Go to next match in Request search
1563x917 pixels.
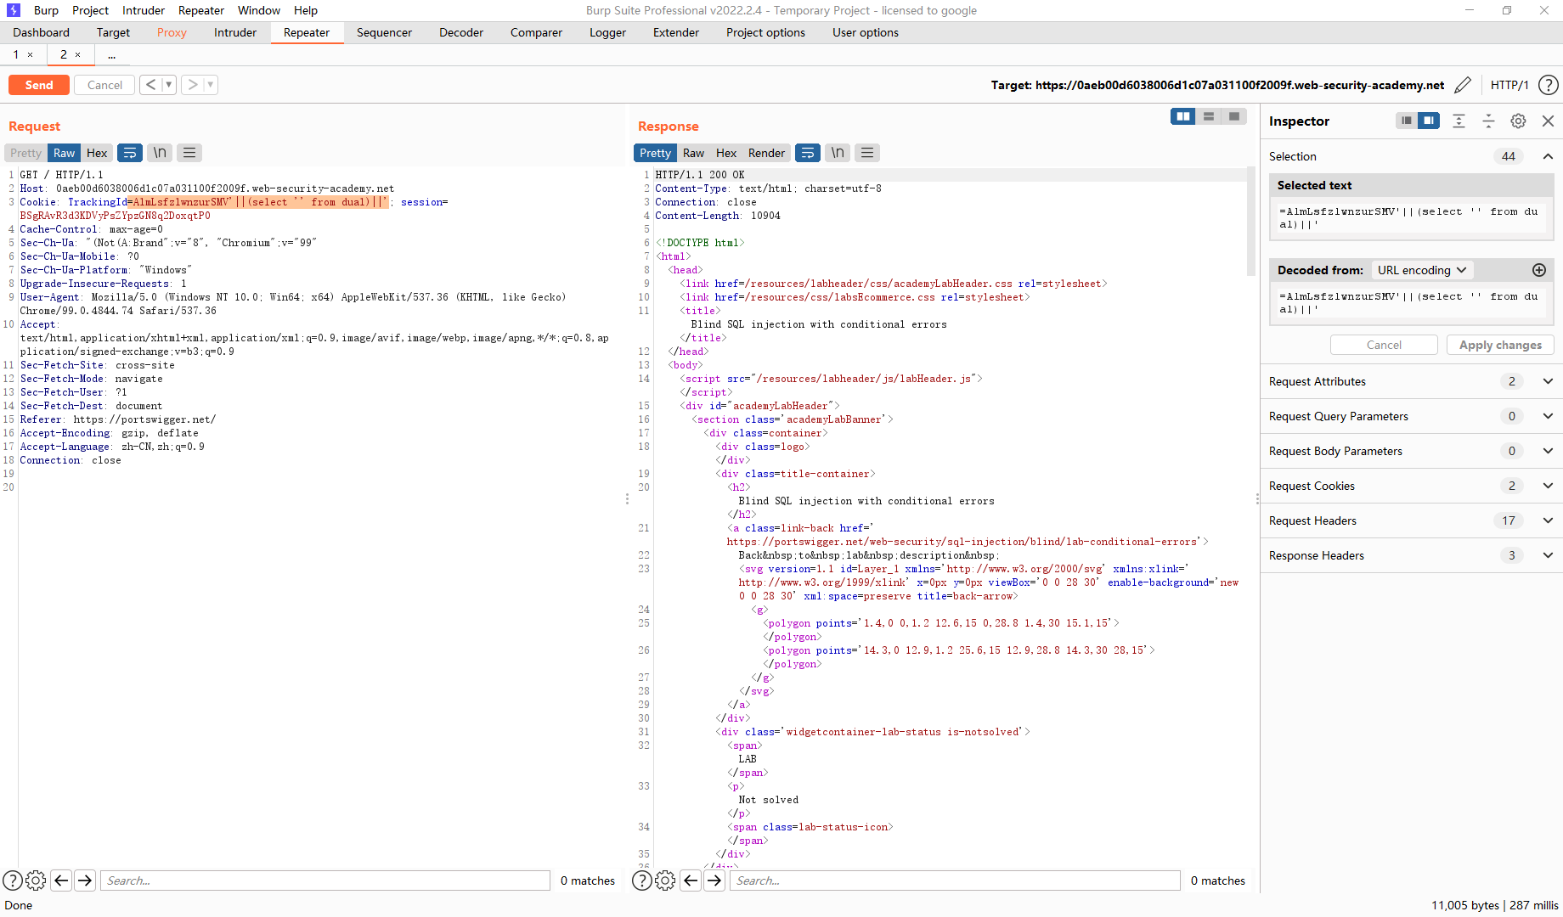[85, 880]
